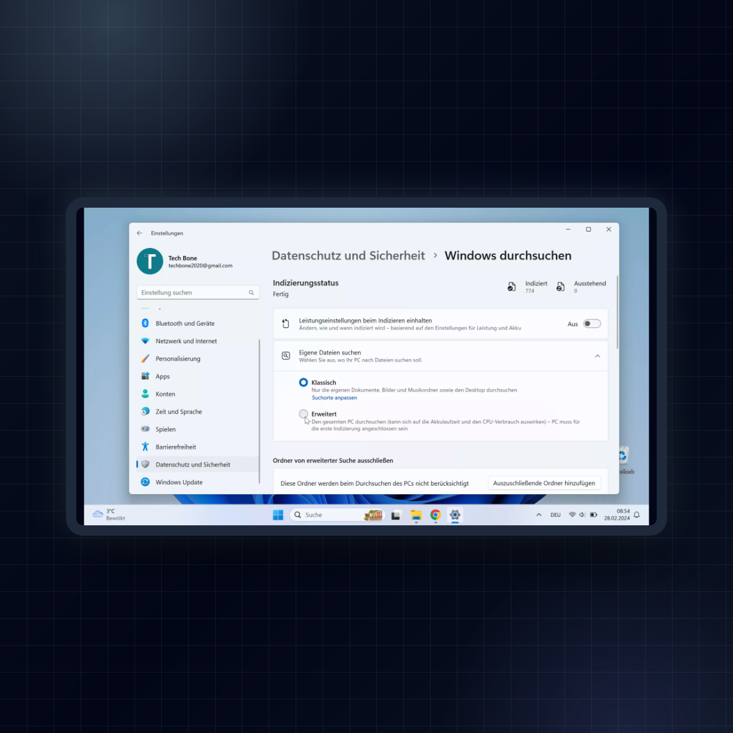The image size is (733, 733).
Task: Collapse the Eigene Dateien suchen section
Action: tap(597, 356)
